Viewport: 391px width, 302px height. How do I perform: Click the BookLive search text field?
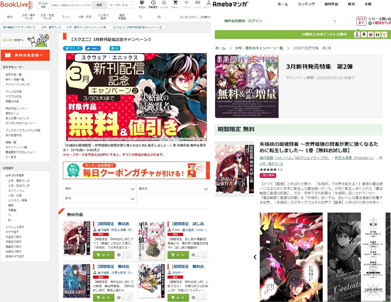(71, 5)
